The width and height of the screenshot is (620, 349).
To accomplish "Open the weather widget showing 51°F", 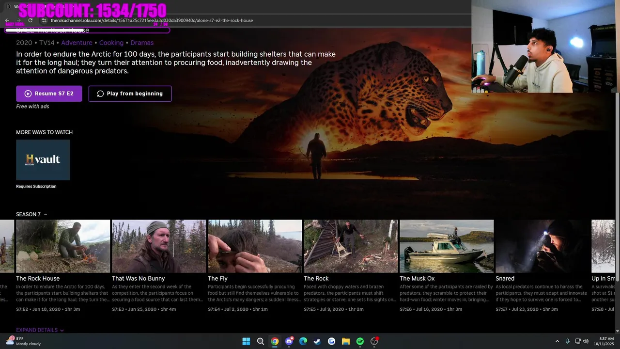I will pyautogui.click(x=23, y=341).
